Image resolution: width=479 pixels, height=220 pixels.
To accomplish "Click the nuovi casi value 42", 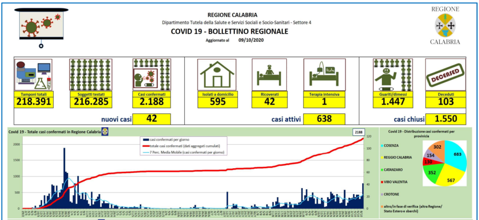I will point(151,119).
